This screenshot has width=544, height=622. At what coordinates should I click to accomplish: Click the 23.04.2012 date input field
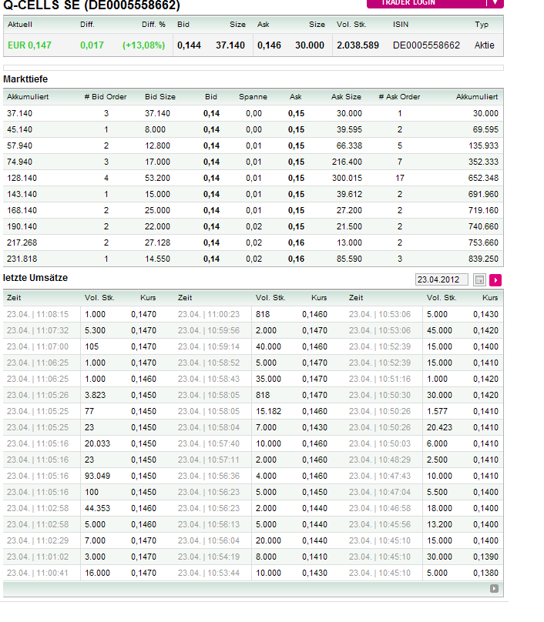pos(442,279)
